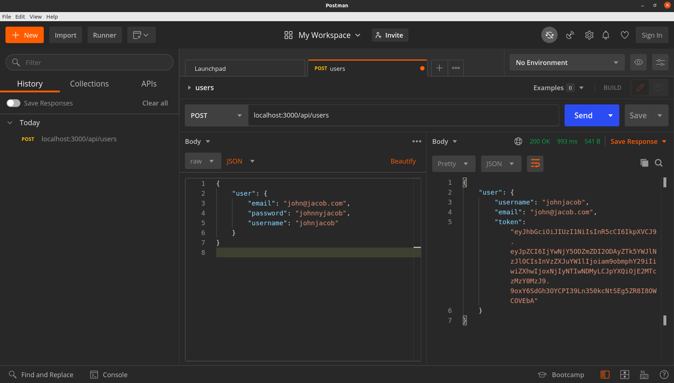Open the Runner
The image size is (674, 383).
105,35
